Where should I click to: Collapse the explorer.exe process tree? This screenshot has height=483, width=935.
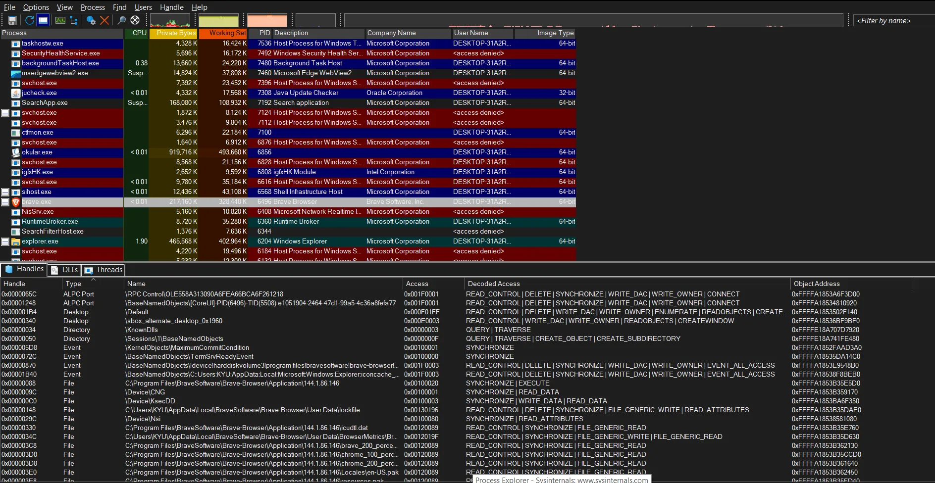pos(5,241)
